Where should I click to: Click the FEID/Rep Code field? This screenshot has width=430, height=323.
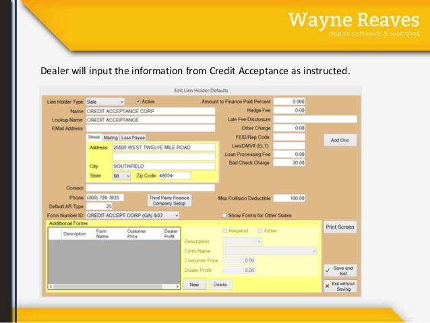point(289,137)
